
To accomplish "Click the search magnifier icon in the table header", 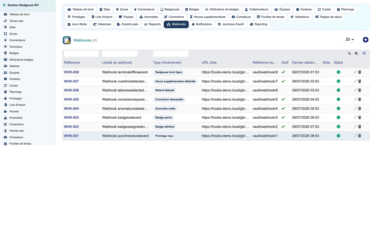I will [349, 53].
